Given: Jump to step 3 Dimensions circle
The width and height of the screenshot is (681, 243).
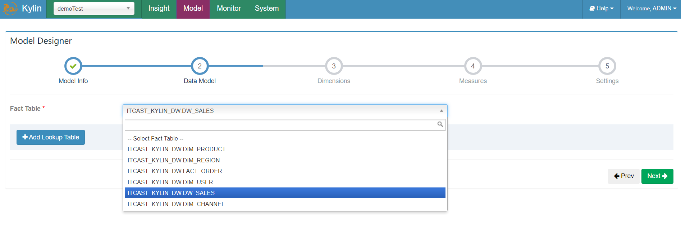Looking at the screenshot, I should point(334,66).
